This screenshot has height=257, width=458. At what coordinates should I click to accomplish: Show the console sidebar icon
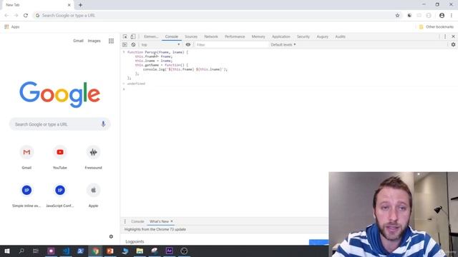point(125,44)
